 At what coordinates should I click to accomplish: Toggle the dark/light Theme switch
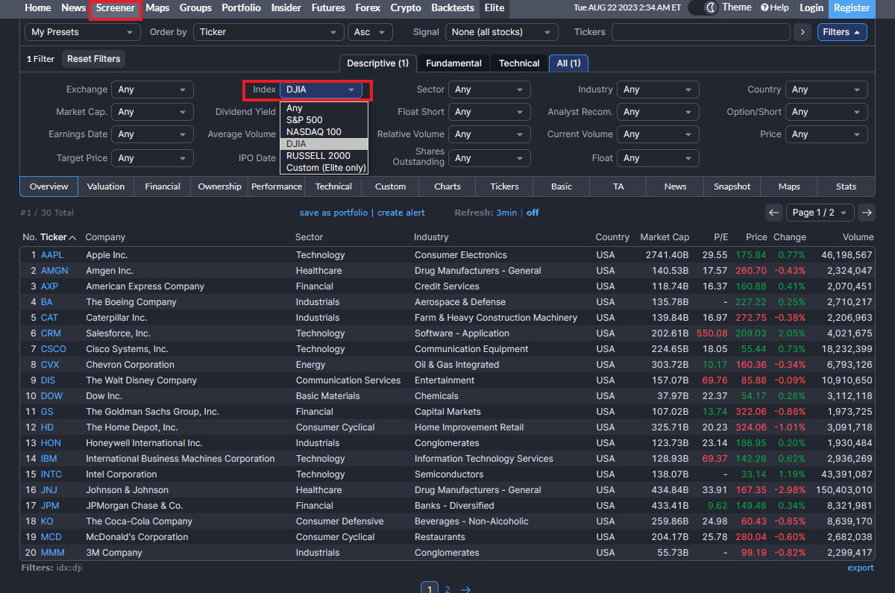coord(703,7)
